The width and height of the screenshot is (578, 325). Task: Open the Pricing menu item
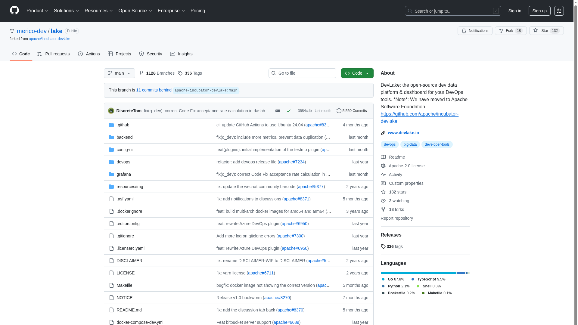pos(198,11)
